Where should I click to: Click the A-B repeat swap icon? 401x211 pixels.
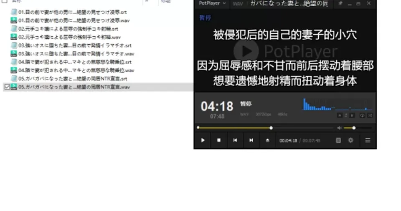[346, 116]
